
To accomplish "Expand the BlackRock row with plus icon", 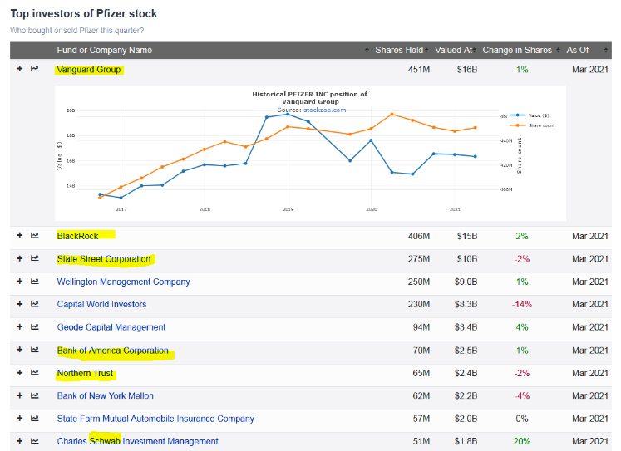I will [x=19, y=235].
